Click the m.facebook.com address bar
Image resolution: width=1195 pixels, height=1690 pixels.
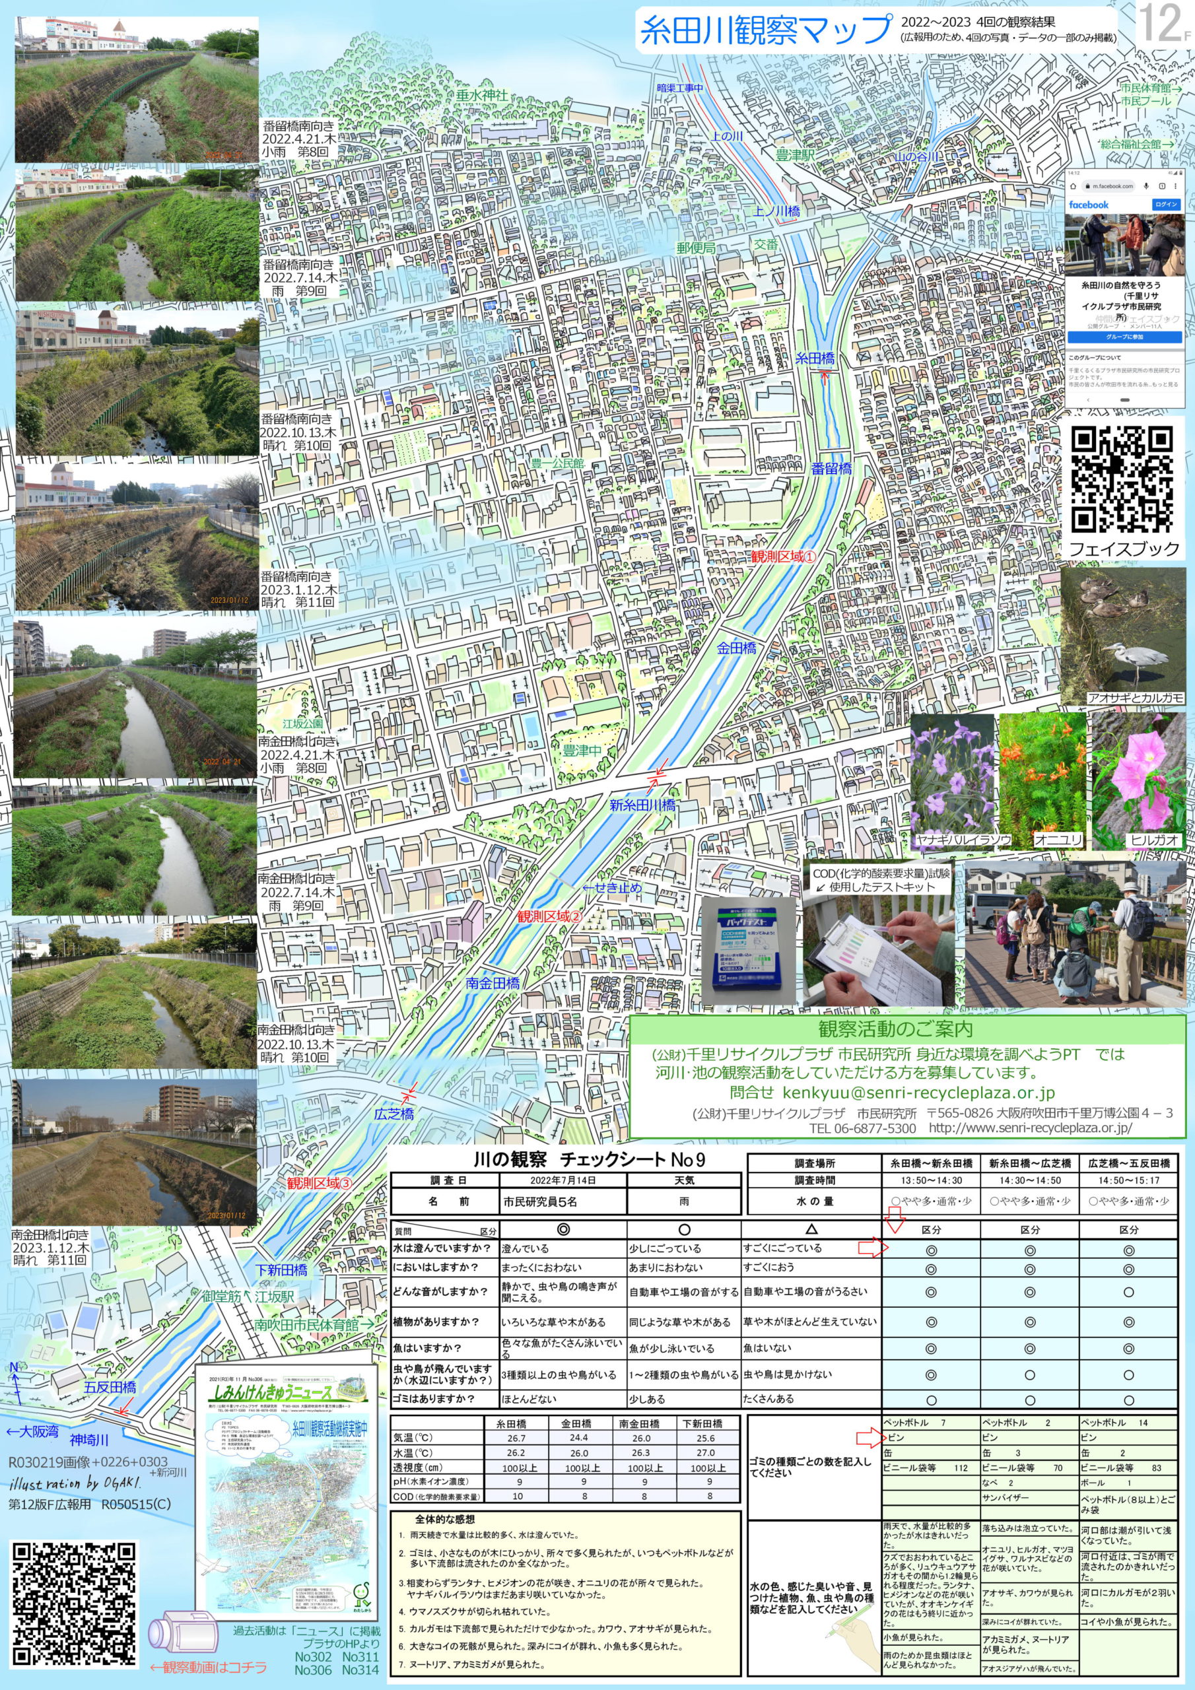pyautogui.click(x=1112, y=186)
